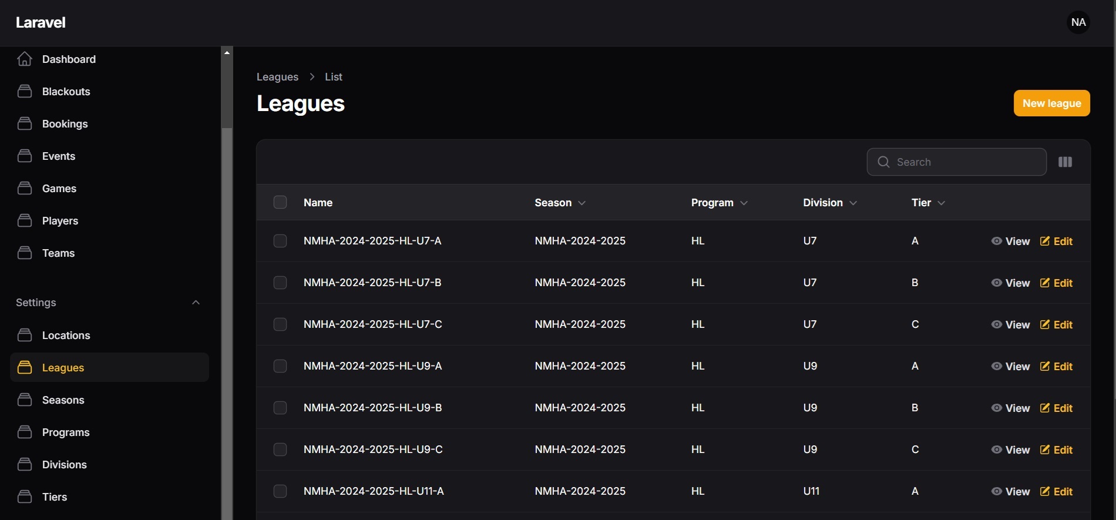Toggle the select-all checkbox in table header
The height and width of the screenshot is (520, 1116).
click(x=280, y=203)
